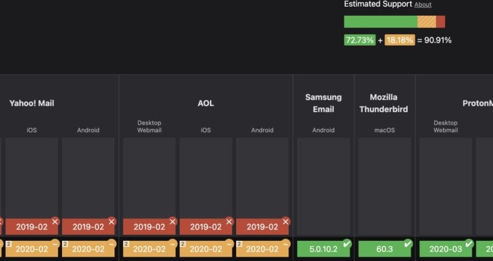The image size is (493, 261).
Task: Click the estimated support progress bar
Action: pos(394,22)
